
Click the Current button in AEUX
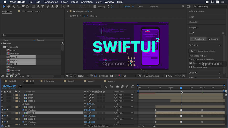click(213, 39)
